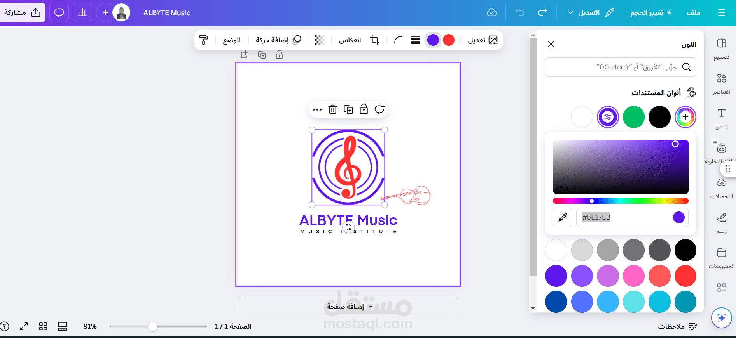Image resolution: width=736 pixels, height=338 pixels.
Task: Select the green document color swatch
Action: click(x=634, y=117)
